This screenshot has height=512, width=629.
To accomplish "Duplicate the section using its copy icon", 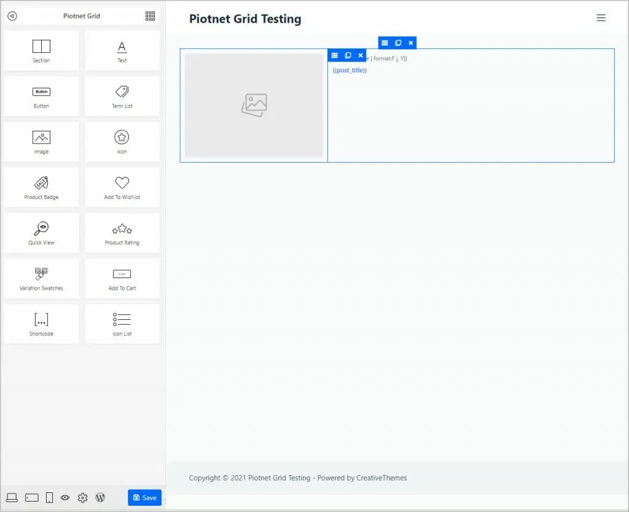I will 398,42.
